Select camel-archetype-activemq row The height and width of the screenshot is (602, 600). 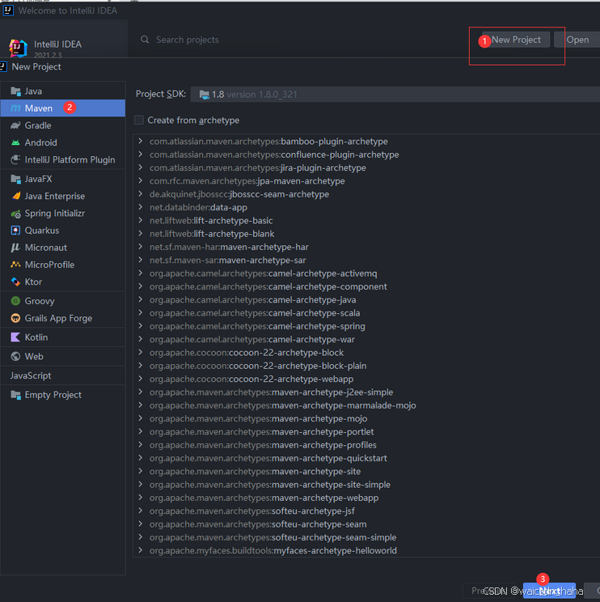(264, 273)
